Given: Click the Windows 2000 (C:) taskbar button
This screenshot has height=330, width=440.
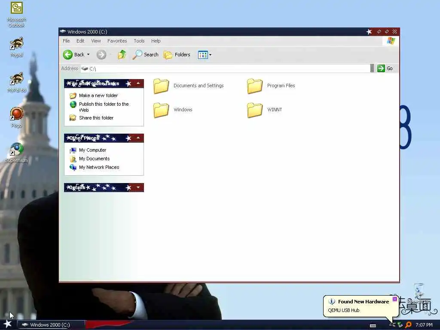Looking at the screenshot, I should (51, 325).
